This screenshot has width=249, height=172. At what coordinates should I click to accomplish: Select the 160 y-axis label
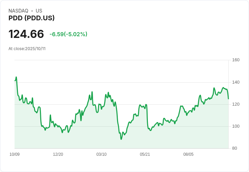(236, 60)
